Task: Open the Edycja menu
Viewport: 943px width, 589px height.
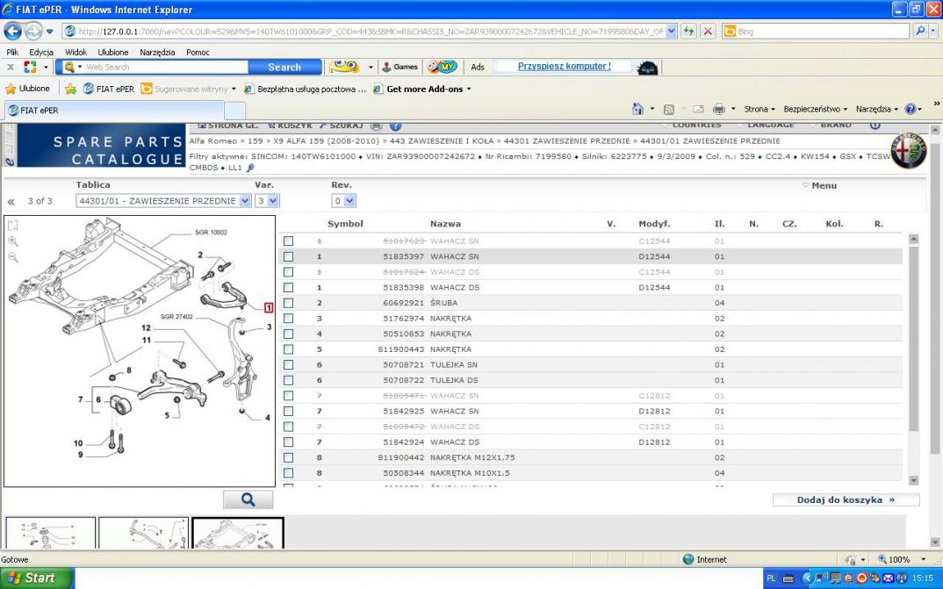Action: [x=41, y=53]
